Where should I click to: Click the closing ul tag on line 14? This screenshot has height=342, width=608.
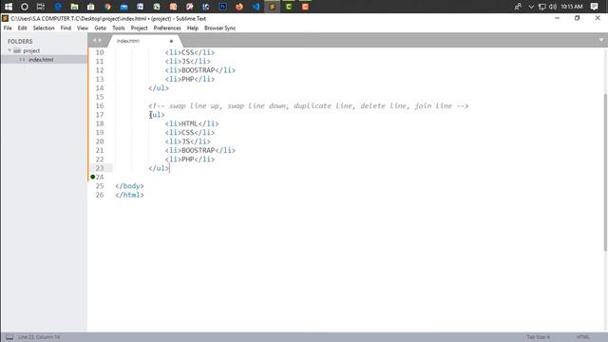point(159,88)
